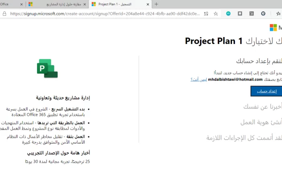Viewport: 282px width, 178px height.
Task: Click the بدء التشغيل السريع bullet text
Action: point(68,109)
